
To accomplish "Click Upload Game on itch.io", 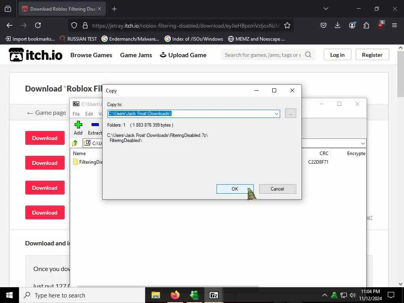I will [x=183, y=55].
